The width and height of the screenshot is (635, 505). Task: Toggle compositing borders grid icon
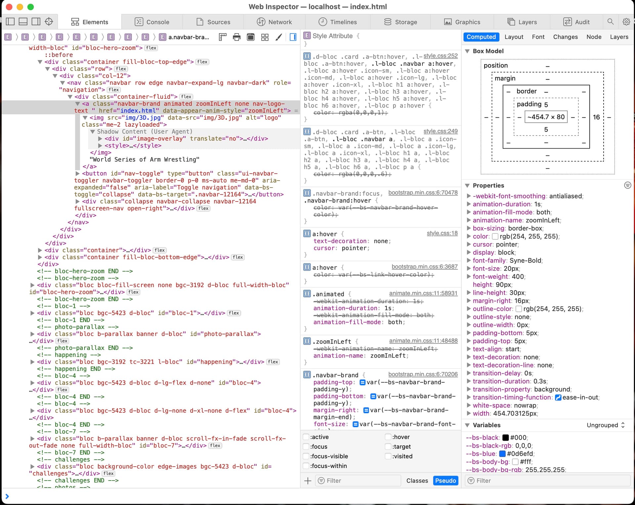pyautogui.click(x=265, y=37)
